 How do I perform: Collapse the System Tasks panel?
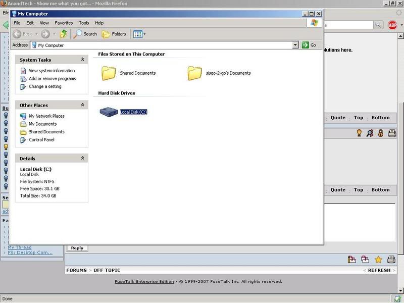tap(82, 60)
